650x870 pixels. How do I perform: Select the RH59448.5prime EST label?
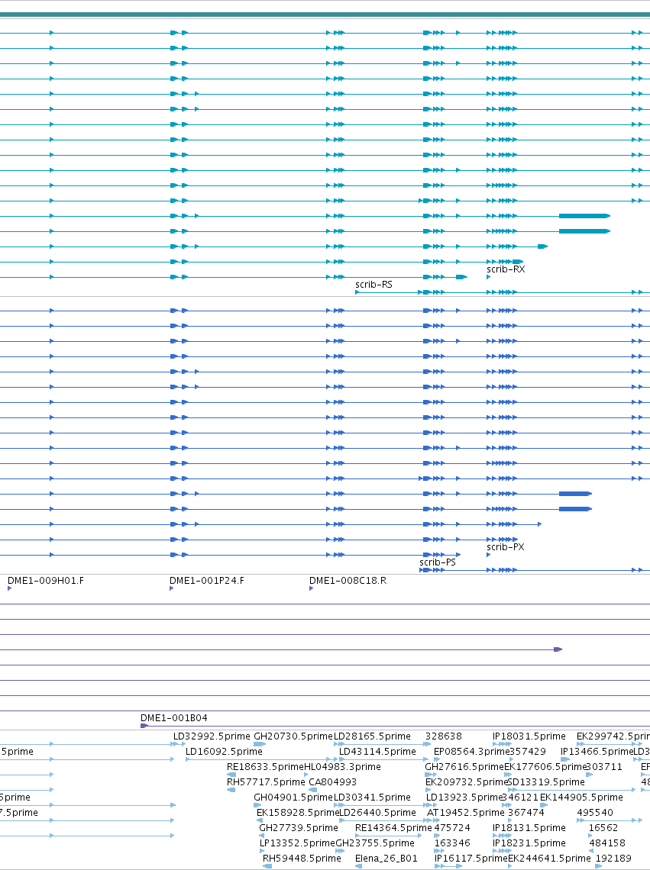302,859
